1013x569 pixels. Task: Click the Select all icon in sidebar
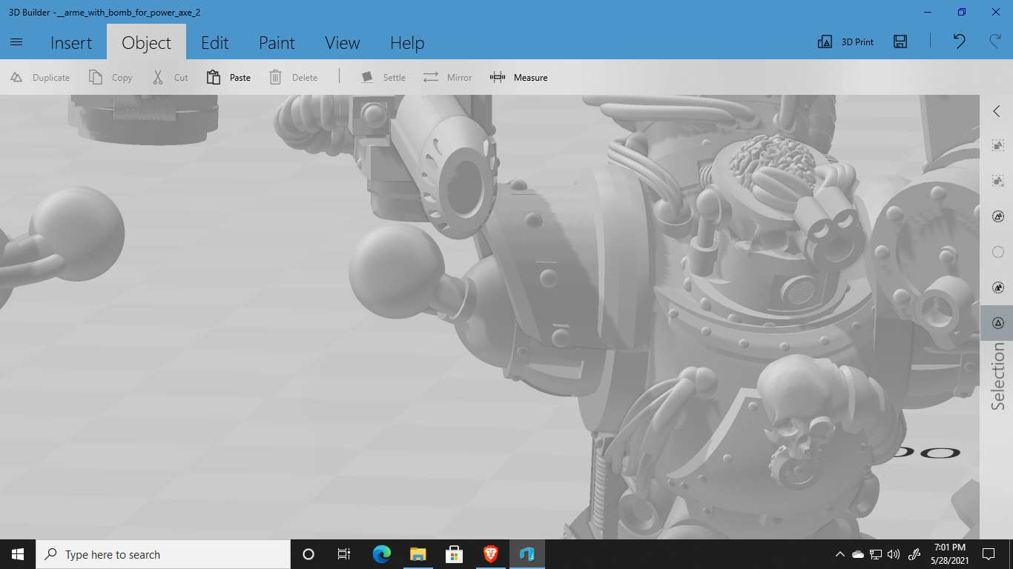click(997, 216)
